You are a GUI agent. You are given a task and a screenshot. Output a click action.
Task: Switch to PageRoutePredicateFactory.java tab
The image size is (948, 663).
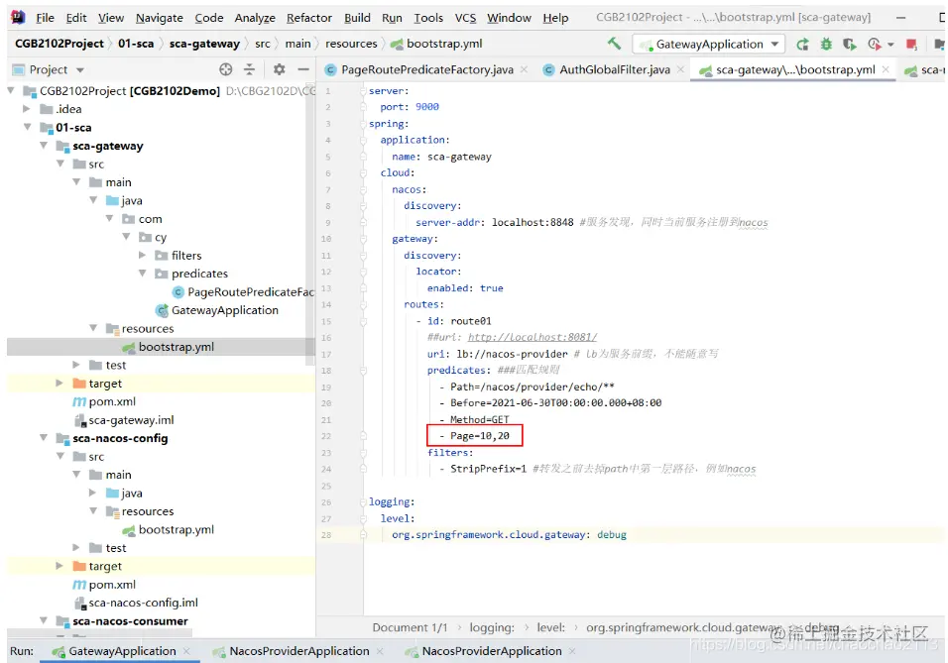[426, 69]
